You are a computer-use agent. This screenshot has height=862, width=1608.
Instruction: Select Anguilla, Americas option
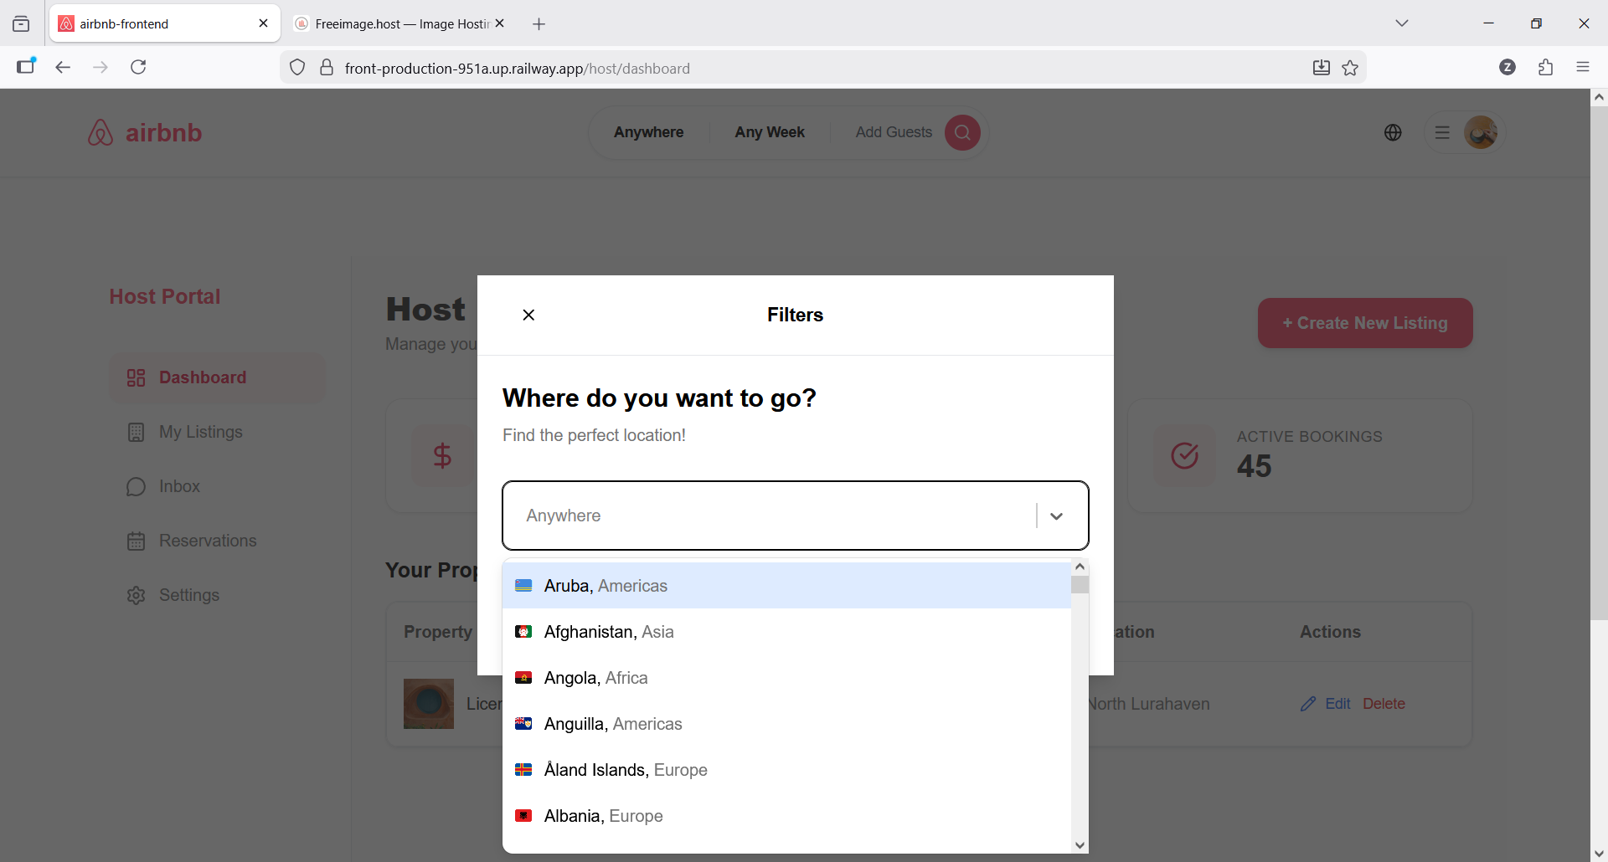786,724
